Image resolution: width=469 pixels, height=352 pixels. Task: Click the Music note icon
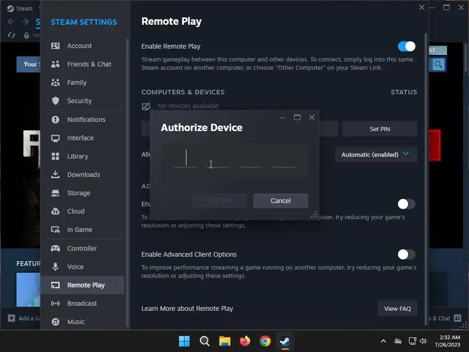[55, 322]
